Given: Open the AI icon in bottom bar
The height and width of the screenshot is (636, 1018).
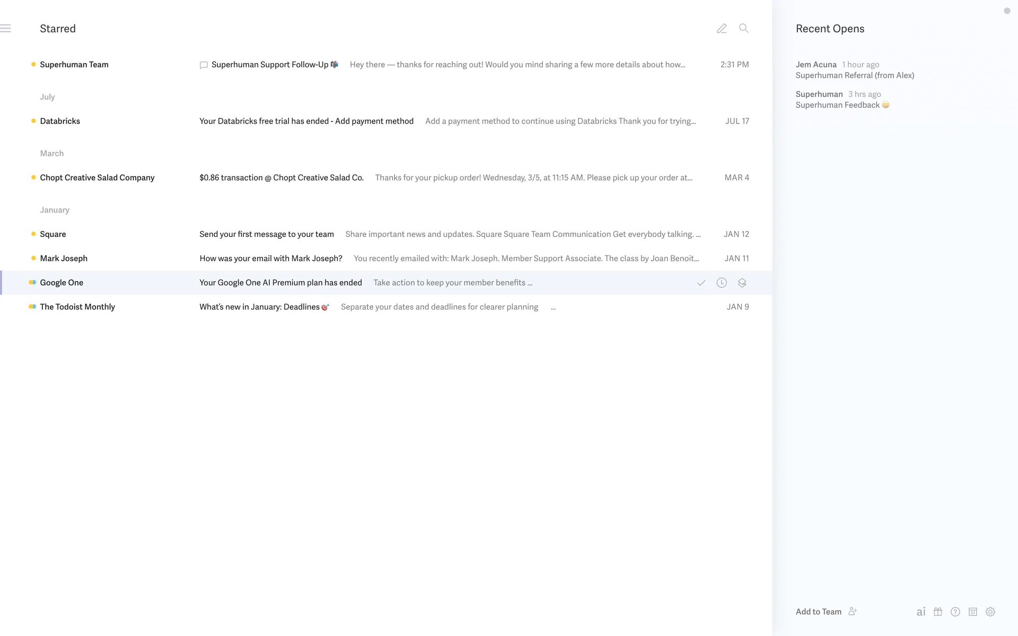Looking at the screenshot, I should tap(921, 612).
